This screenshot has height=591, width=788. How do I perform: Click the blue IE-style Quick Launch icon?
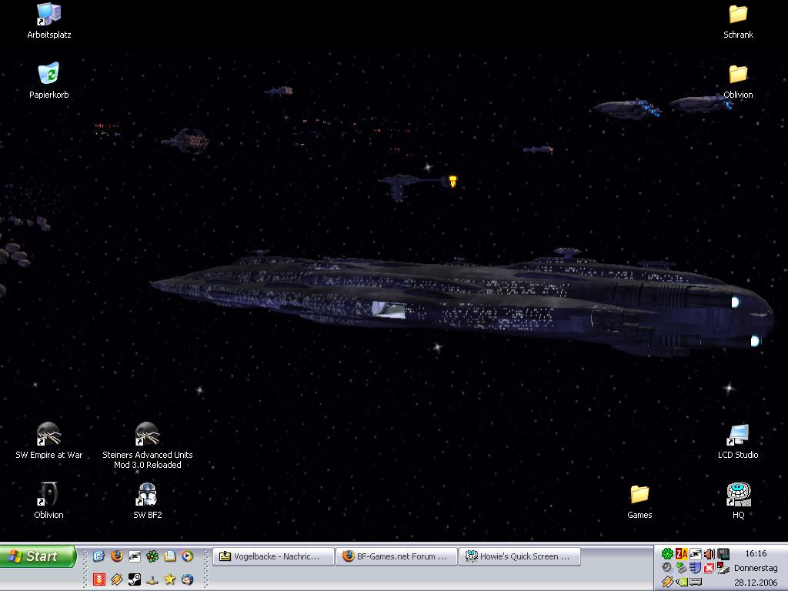98,556
